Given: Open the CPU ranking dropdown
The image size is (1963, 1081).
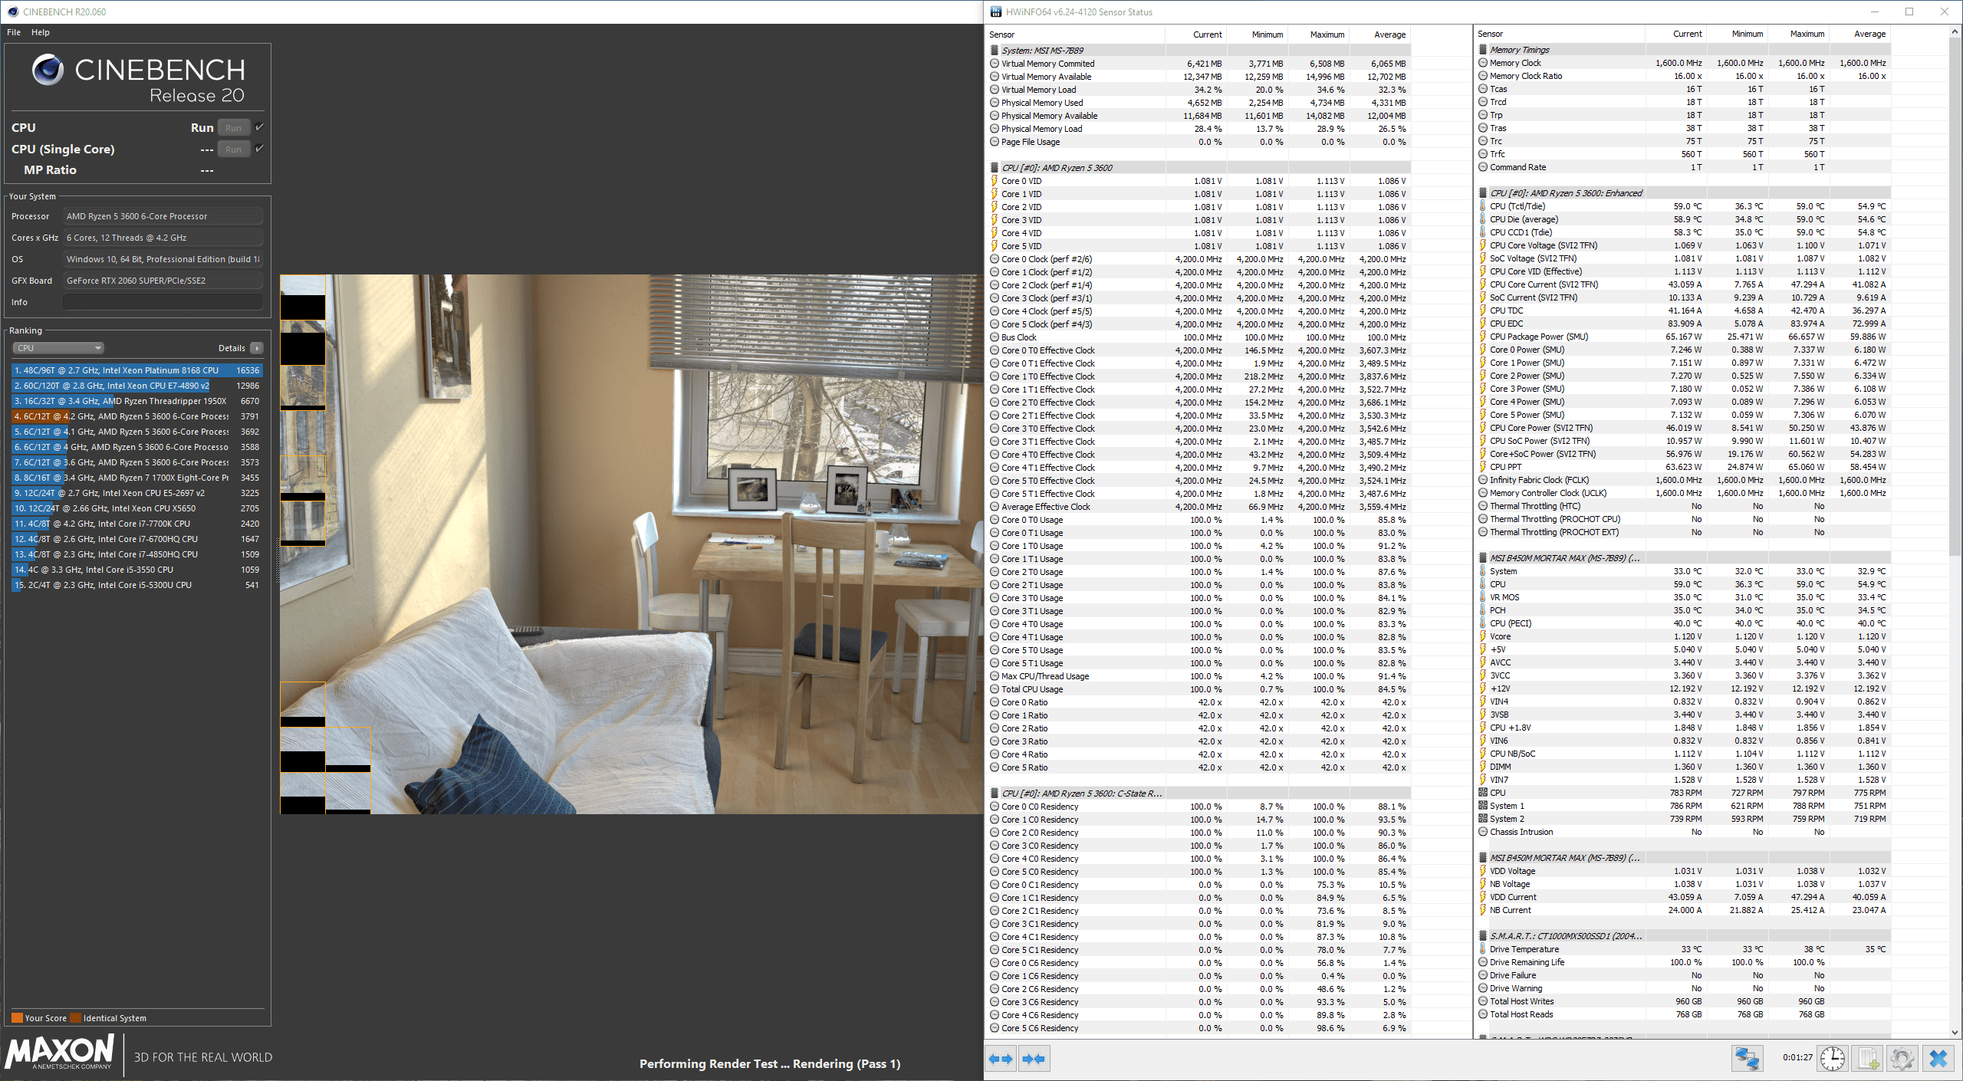Looking at the screenshot, I should [x=58, y=348].
